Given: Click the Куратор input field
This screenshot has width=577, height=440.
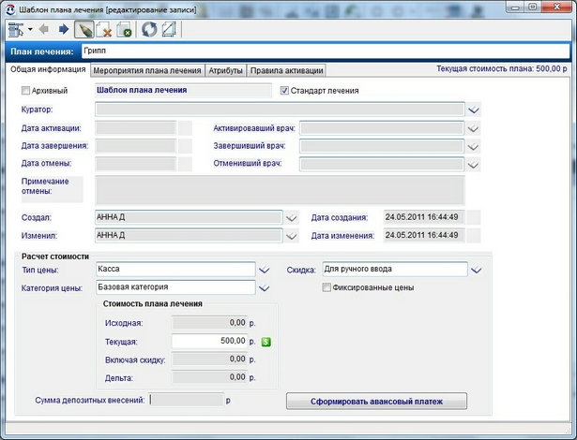Looking at the screenshot, I should (x=280, y=110).
